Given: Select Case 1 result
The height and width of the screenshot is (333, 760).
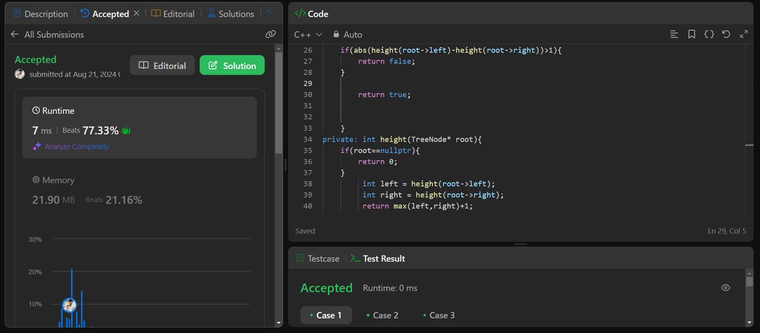Looking at the screenshot, I should 326,315.
